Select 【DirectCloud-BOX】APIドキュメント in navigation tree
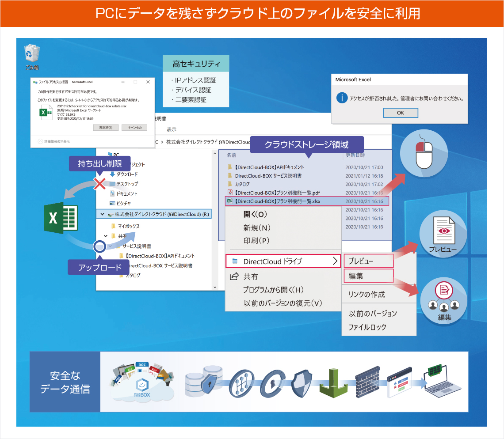Screen dimensions: 504x439 coord(157,256)
